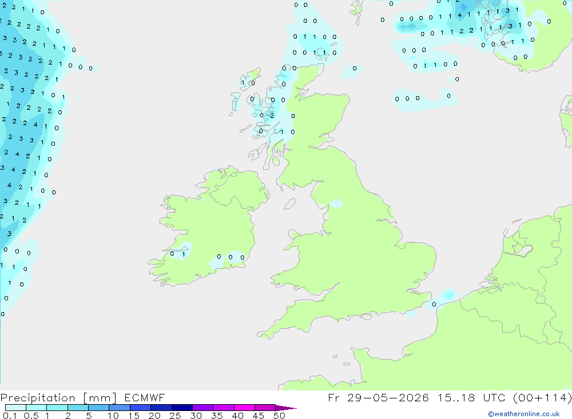The width and height of the screenshot is (572, 419).
Task: Click the arrow tip above 50 mm
Action: (x=286, y=408)
